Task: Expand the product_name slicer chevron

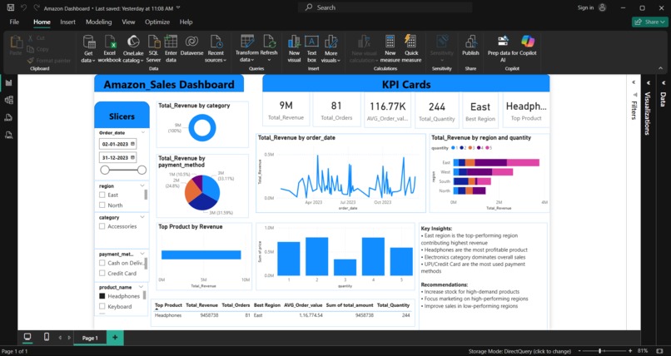Action: pyautogui.click(x=141, y=287)
